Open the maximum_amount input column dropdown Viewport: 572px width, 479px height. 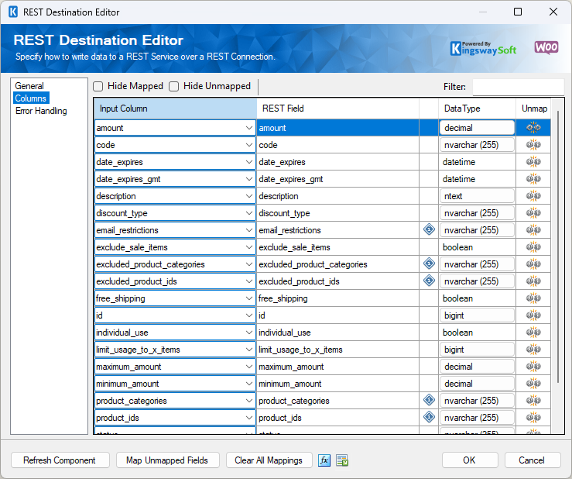coord(249,367)
